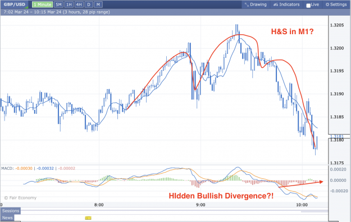Image resolution: width=351 pixels, height=222 pixels.
Task: Click the 10:00 time axis label
Action: 302,205
